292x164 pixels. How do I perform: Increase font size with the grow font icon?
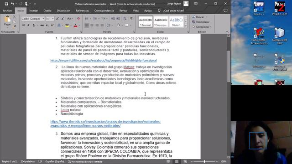coord(57,19)
